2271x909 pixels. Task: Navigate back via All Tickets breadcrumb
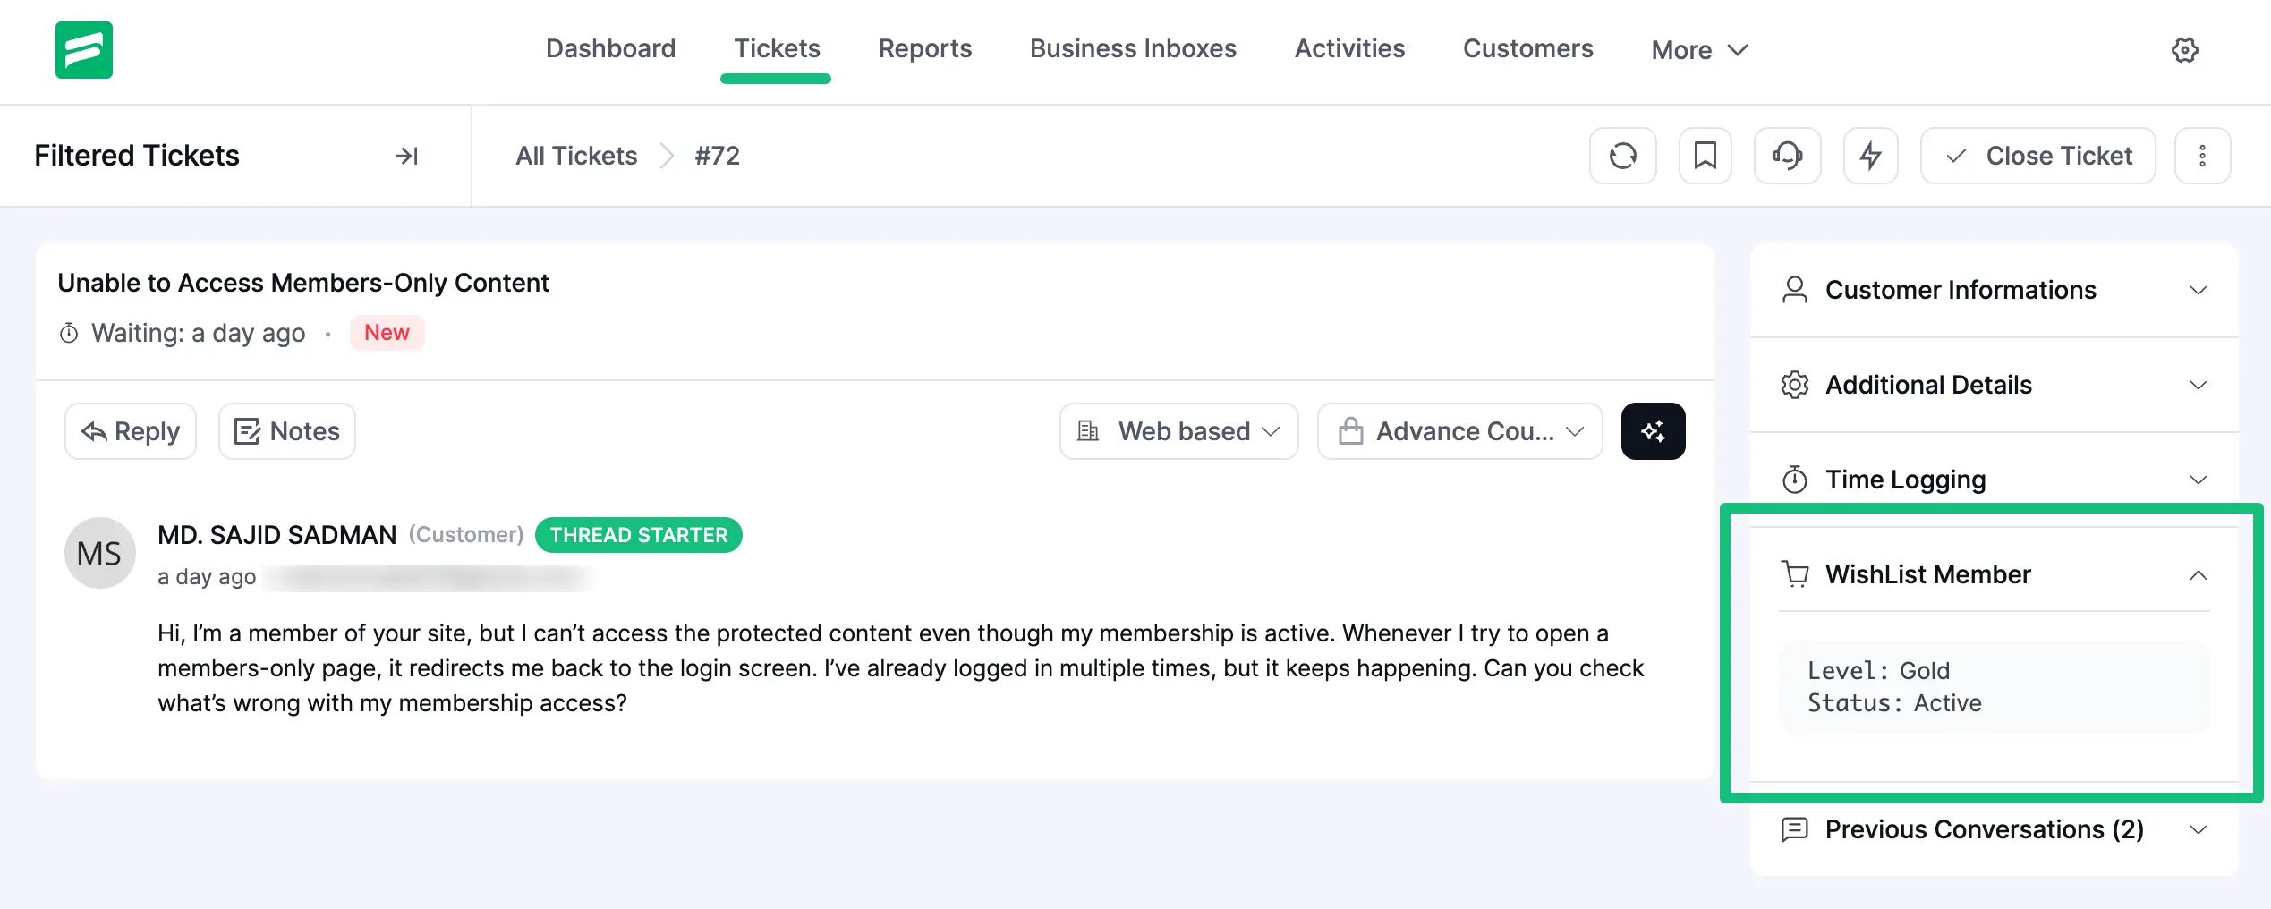point(575,155)
